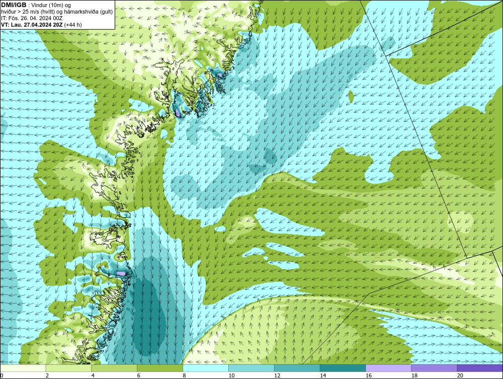Click the legend label '6'
Viewport: 503px width, 379px height.
(x=138, y=375)
